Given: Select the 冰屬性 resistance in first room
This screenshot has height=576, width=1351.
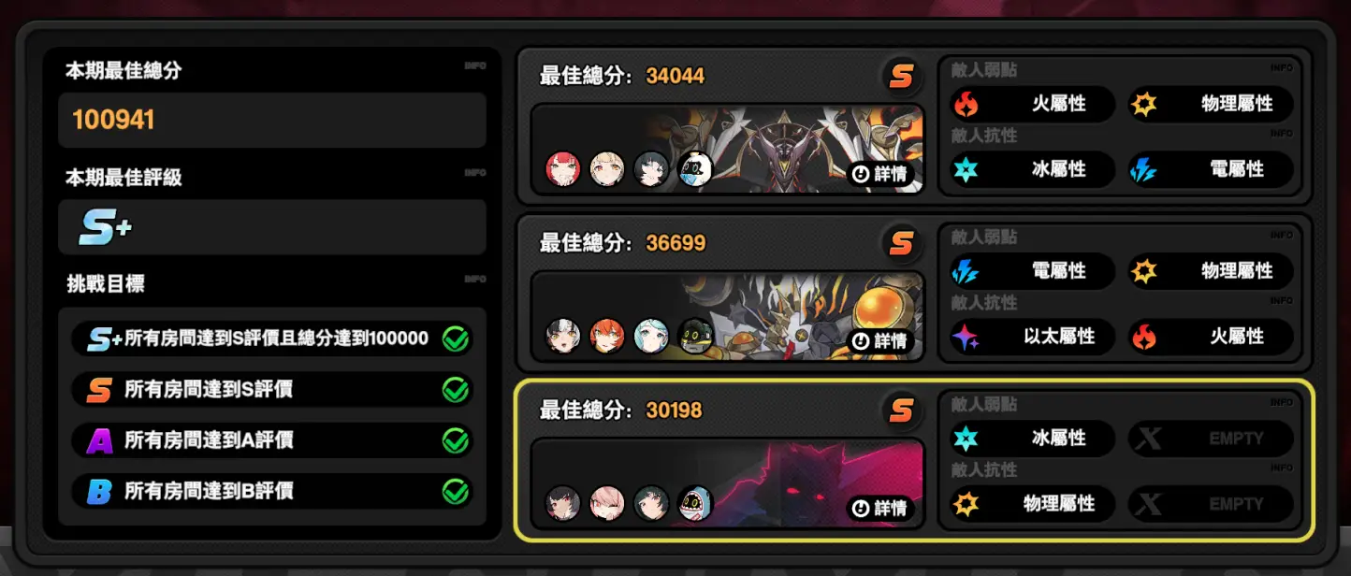Looking at the screenshot, I should (x=1032, y=169).
